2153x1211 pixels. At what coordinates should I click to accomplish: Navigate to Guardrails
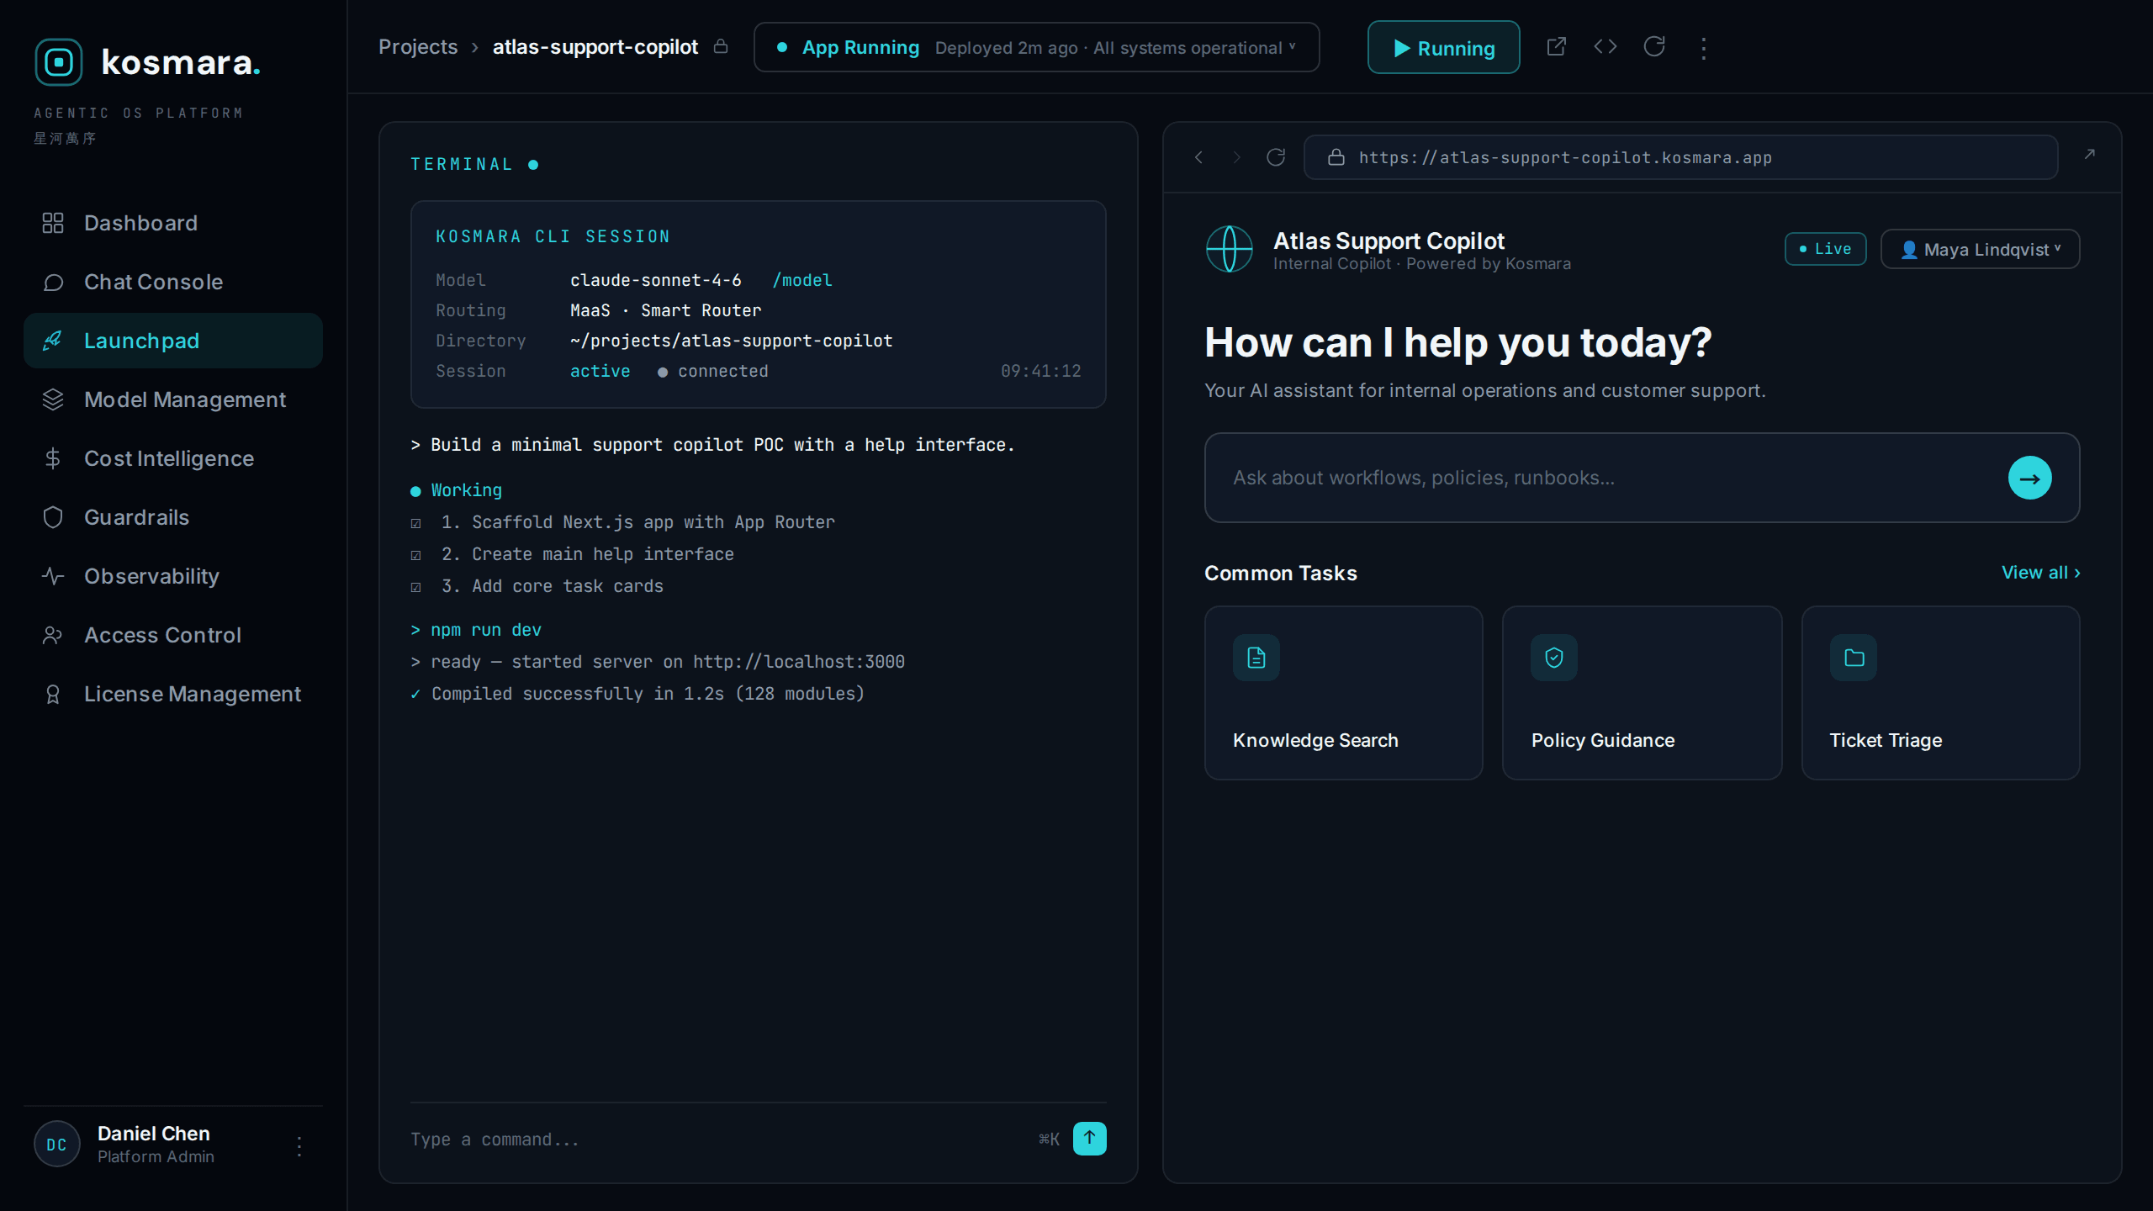click(x=173, y=517)
